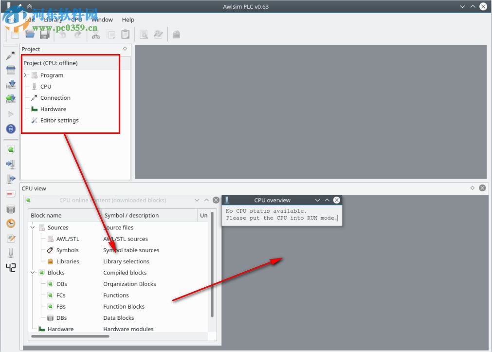
Task: Click the CPU status message text box
Action: pos(282,215)
